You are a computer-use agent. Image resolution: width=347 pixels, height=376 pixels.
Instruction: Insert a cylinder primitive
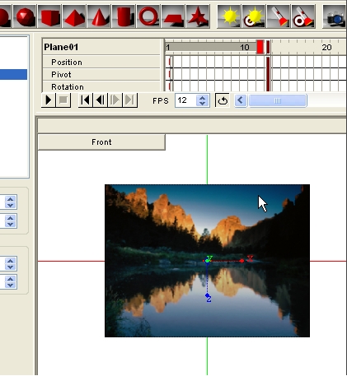point(124,16)
